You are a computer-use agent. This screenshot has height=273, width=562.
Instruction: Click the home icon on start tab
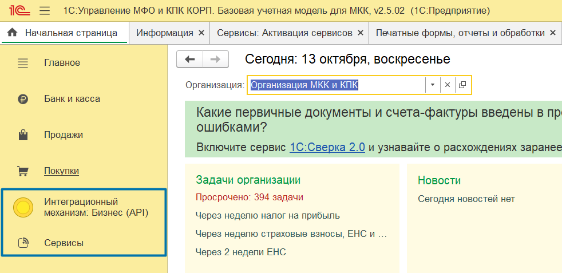(12, 33)
